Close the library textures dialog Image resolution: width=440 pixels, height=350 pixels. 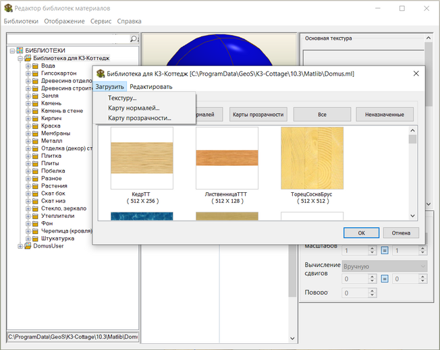416,74
